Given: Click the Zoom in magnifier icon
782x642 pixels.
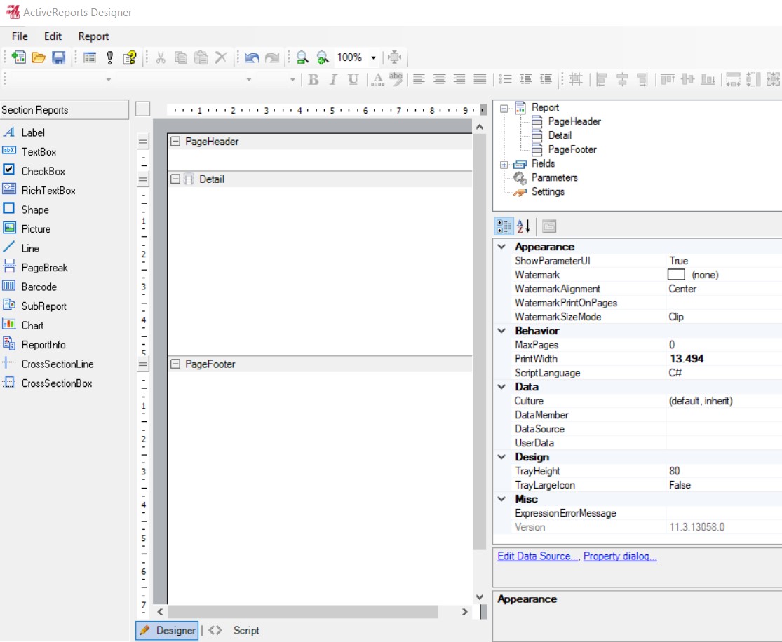Looking at the screenshot, I should [323, 57].
